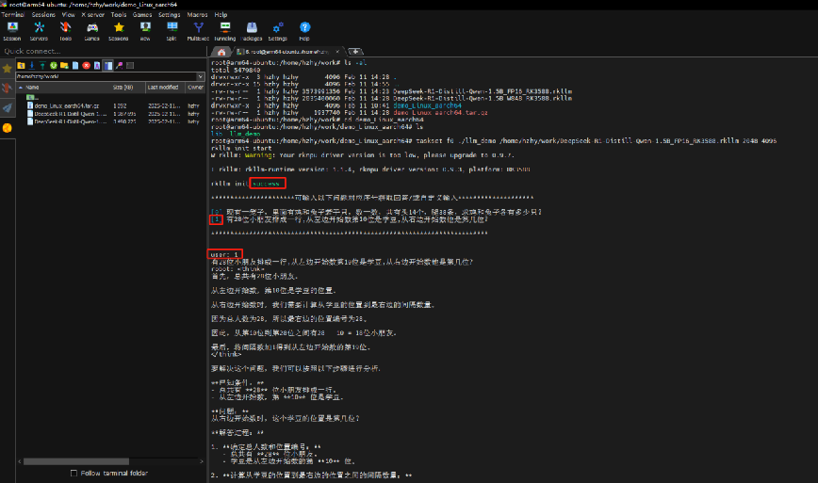
Task: Open the Servers toolbar icon
Action: [x=39, y=31]
